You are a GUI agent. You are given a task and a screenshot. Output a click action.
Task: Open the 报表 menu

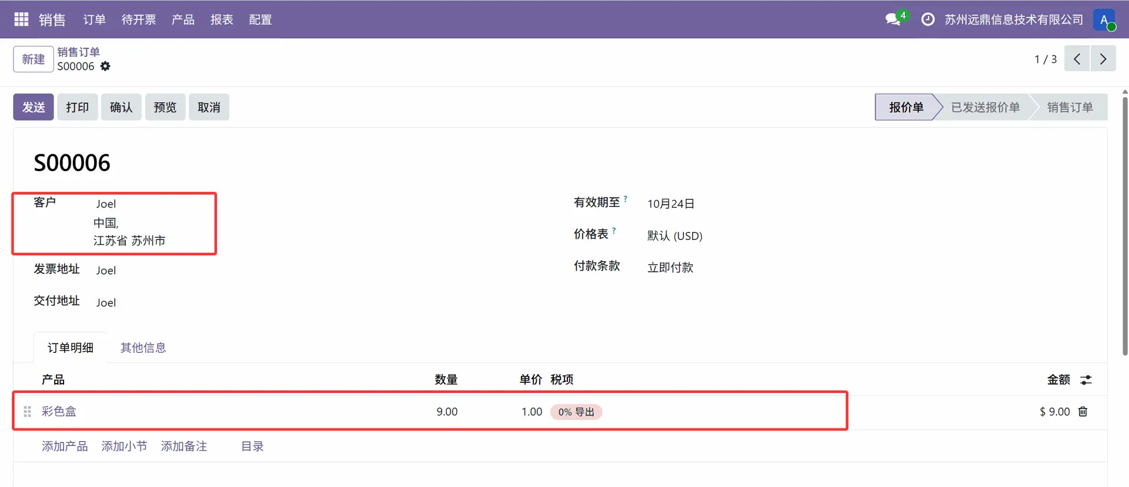click(x=222, y=19)
